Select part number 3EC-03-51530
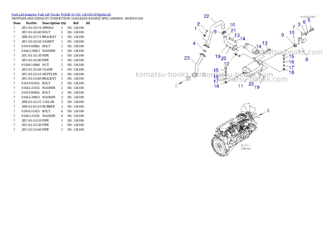Screen dimensions: 327x231 [x=31, y=125]
